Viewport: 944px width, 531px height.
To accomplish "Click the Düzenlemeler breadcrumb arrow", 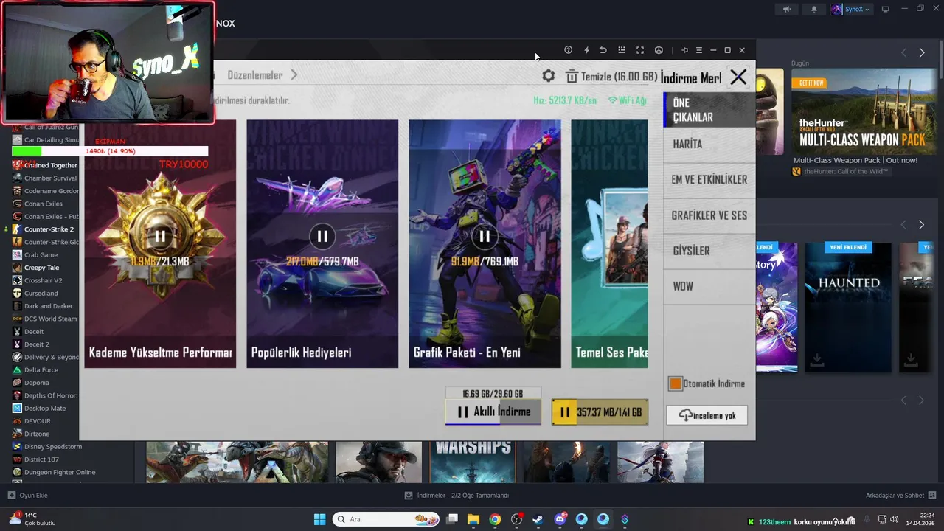I will (x=294, y=75).
